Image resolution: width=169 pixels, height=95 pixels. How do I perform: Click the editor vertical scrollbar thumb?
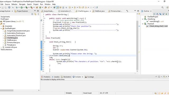coord(137,45)
